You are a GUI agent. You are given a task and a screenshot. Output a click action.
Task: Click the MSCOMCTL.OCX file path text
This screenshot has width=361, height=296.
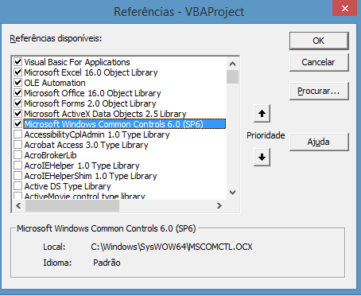(172, 247)
